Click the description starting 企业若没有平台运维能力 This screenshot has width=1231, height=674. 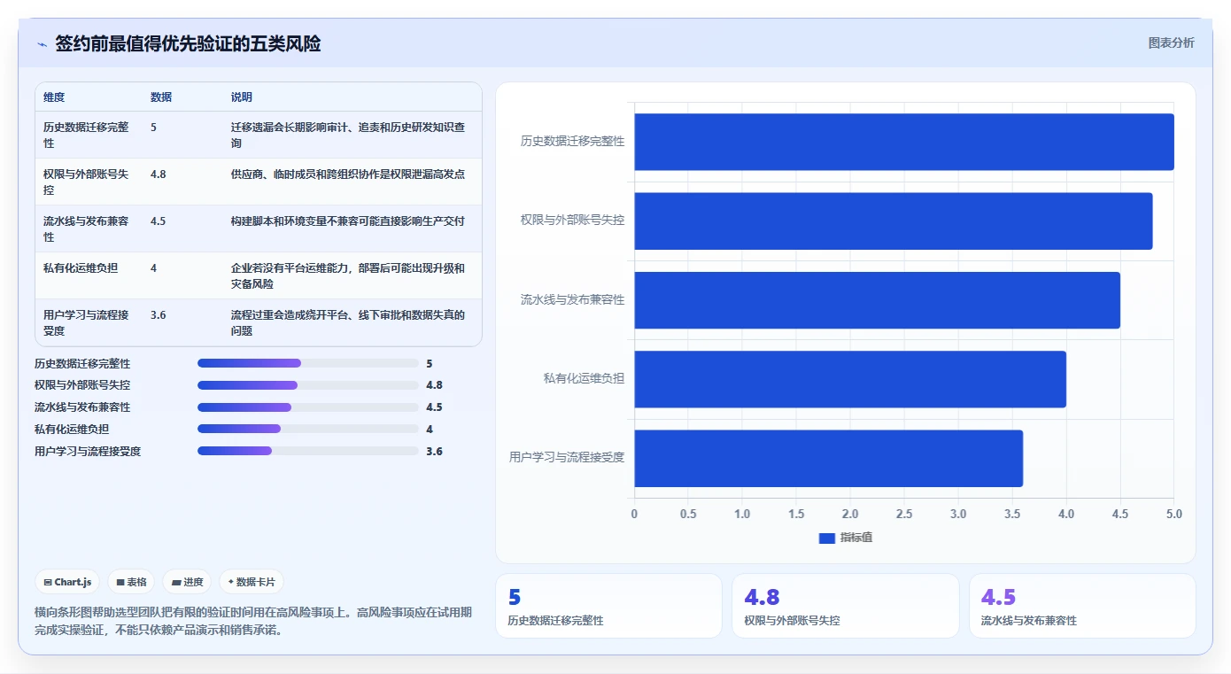tap(348, 275)
